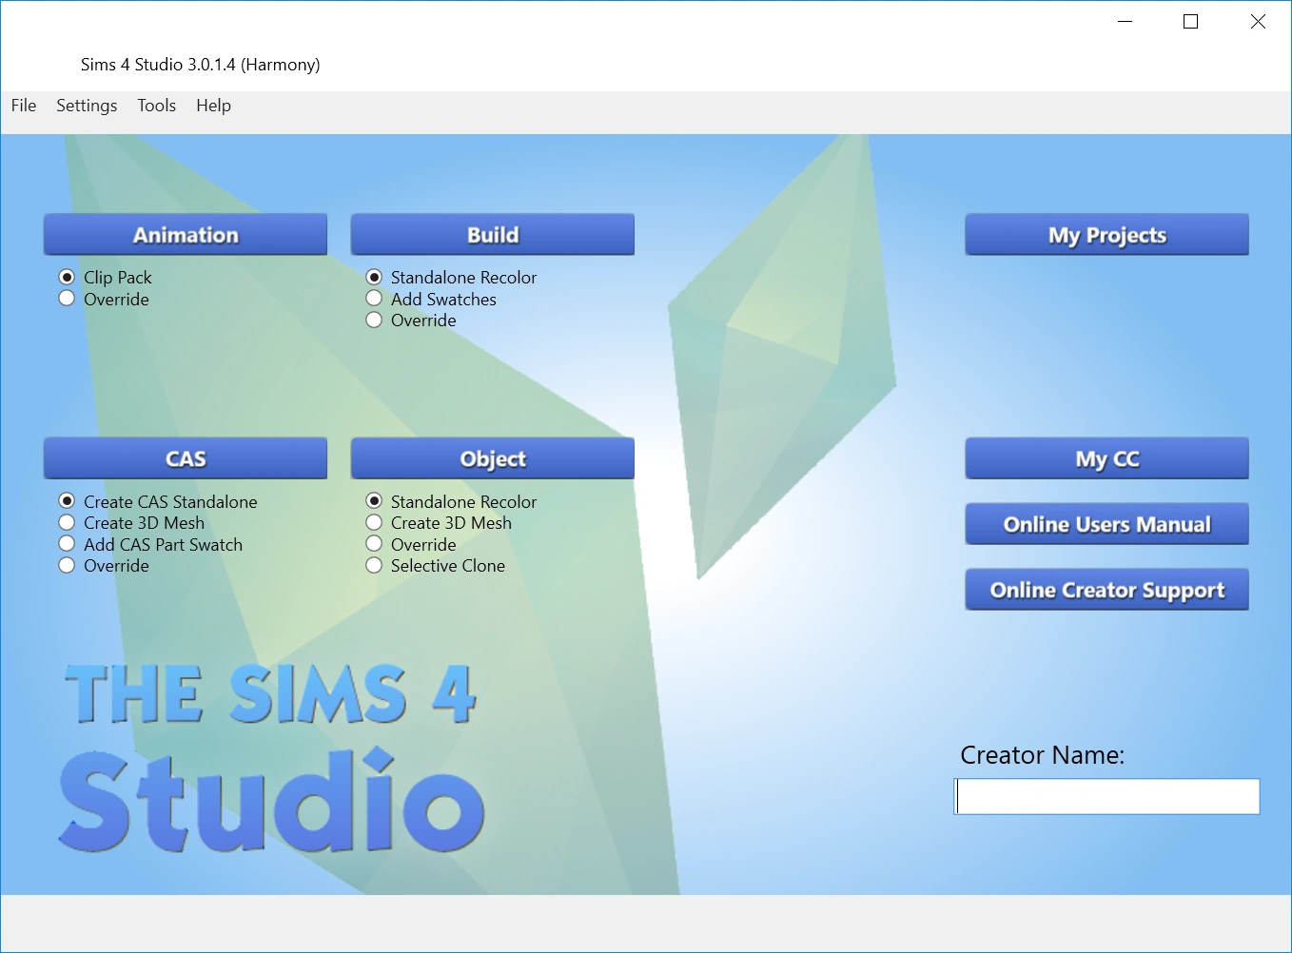Open the Online Users Manual
This screenshot has height=953, width=1292.
(1107, 524)
